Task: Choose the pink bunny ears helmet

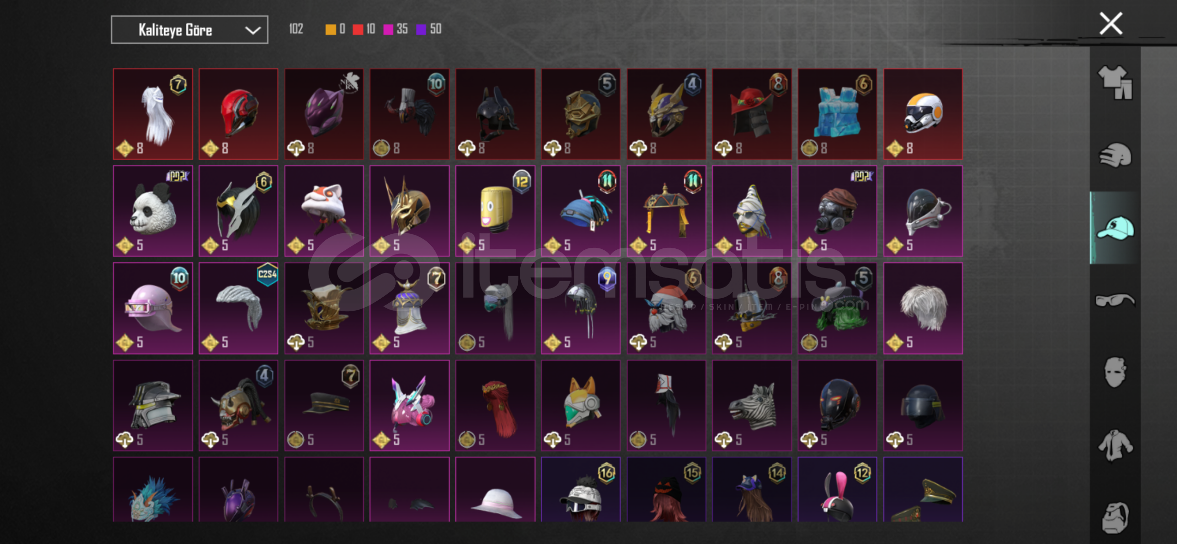Action: click(837, 490)
